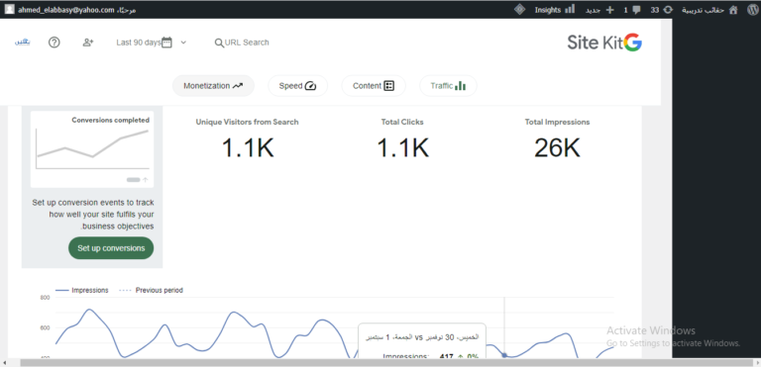Switch to the Monetization tab
Viewport: 761px width, 367px height.
tap(213, 86)
